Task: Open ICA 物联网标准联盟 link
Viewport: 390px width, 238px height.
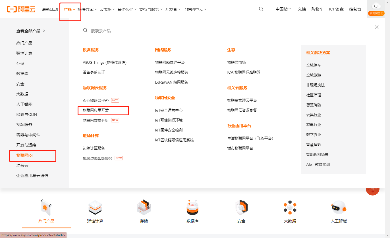Action: click(x=244, y=72)
